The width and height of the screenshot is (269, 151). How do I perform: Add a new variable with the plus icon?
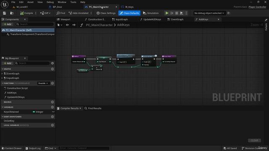pyautogui.click(x=52, y=107)
